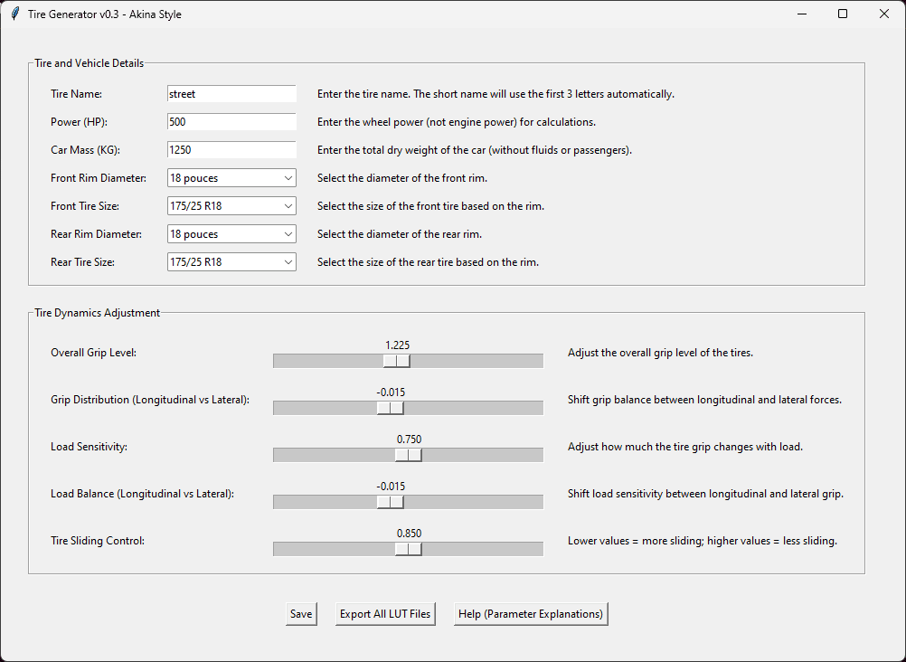The height and width of the screenshot is (662, 906).
Task: Click the 'Front Tire Size:' label
Action: click(85, 206)
